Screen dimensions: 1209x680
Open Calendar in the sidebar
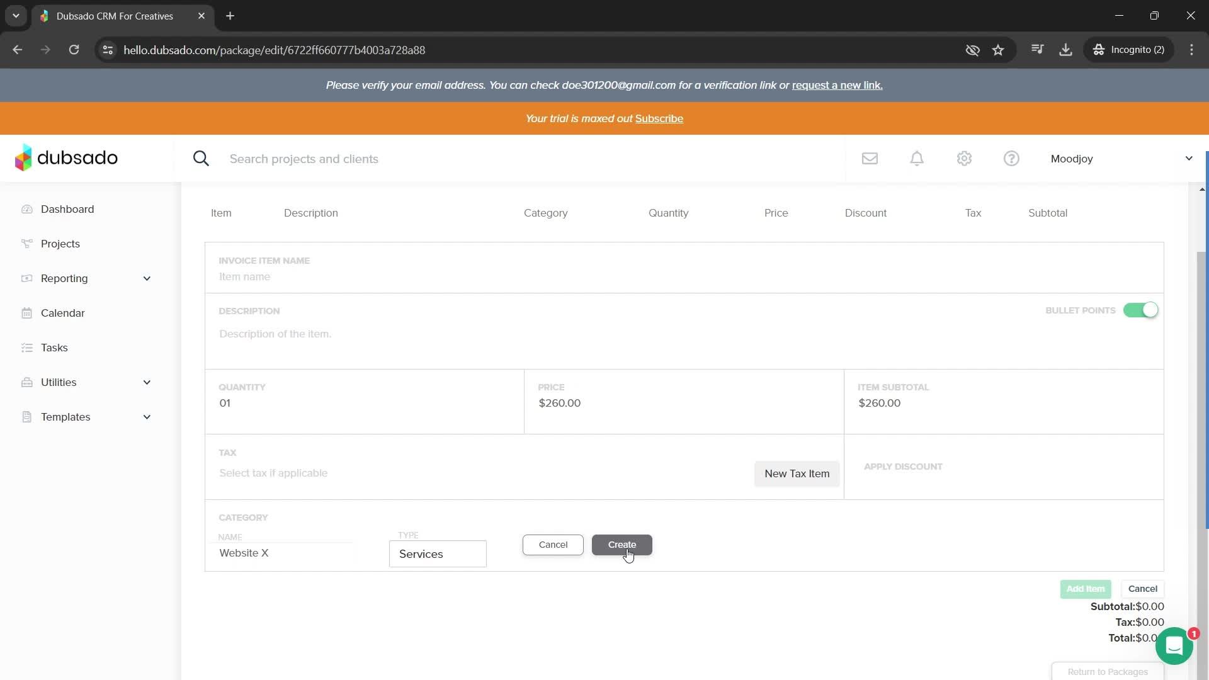pos(63,313)
